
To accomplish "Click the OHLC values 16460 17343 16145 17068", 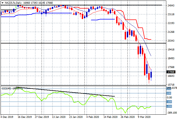I will point(38,3).
